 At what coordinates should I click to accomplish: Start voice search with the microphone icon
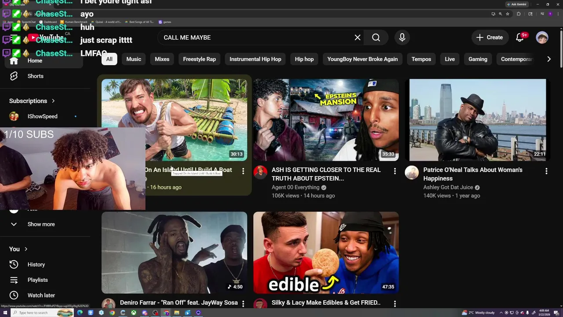(x=402, y=37)
